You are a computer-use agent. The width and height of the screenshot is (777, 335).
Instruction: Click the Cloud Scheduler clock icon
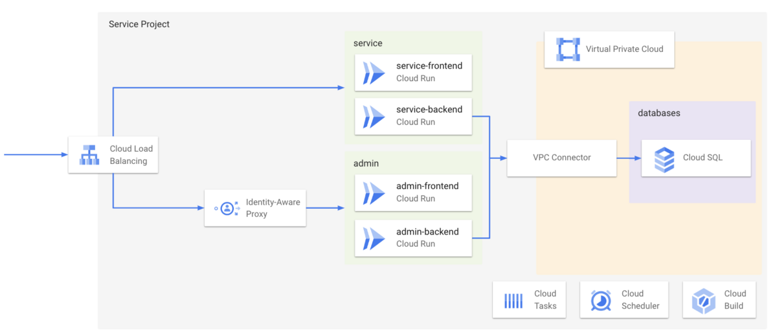coord(601,300)
